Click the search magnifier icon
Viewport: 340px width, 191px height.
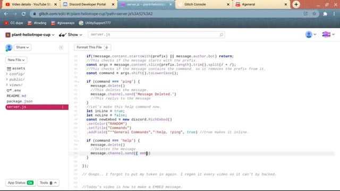[x=221, y=34]
